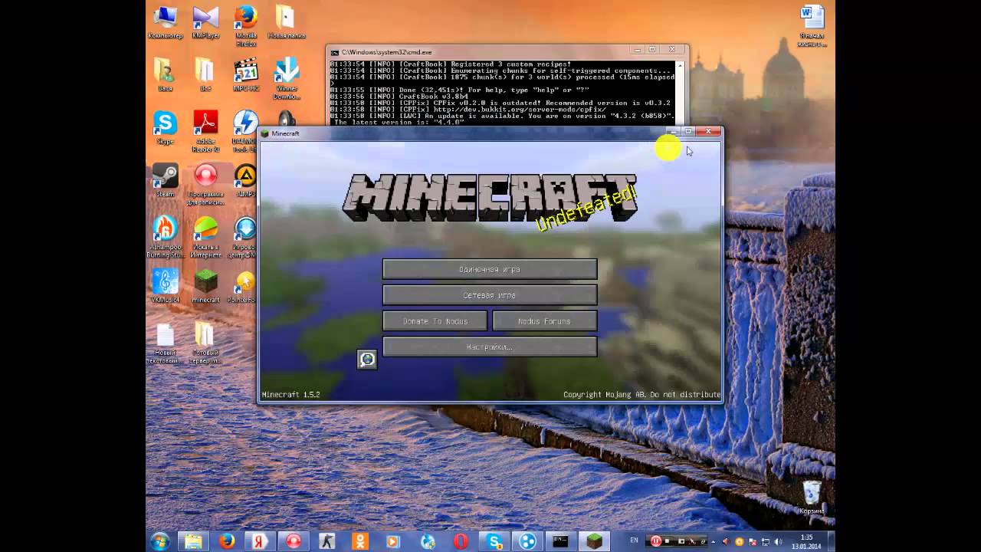
Task: Open the Windows Start menu
Action: (160, 541)
